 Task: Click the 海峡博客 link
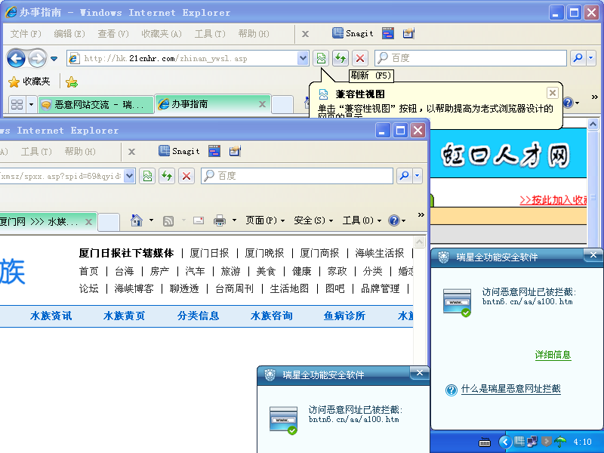coord(134,288)
